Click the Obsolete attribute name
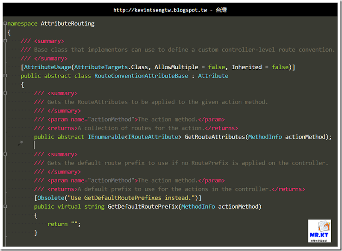The width and height of the screenshot is (342, 251). coord(51,198)
